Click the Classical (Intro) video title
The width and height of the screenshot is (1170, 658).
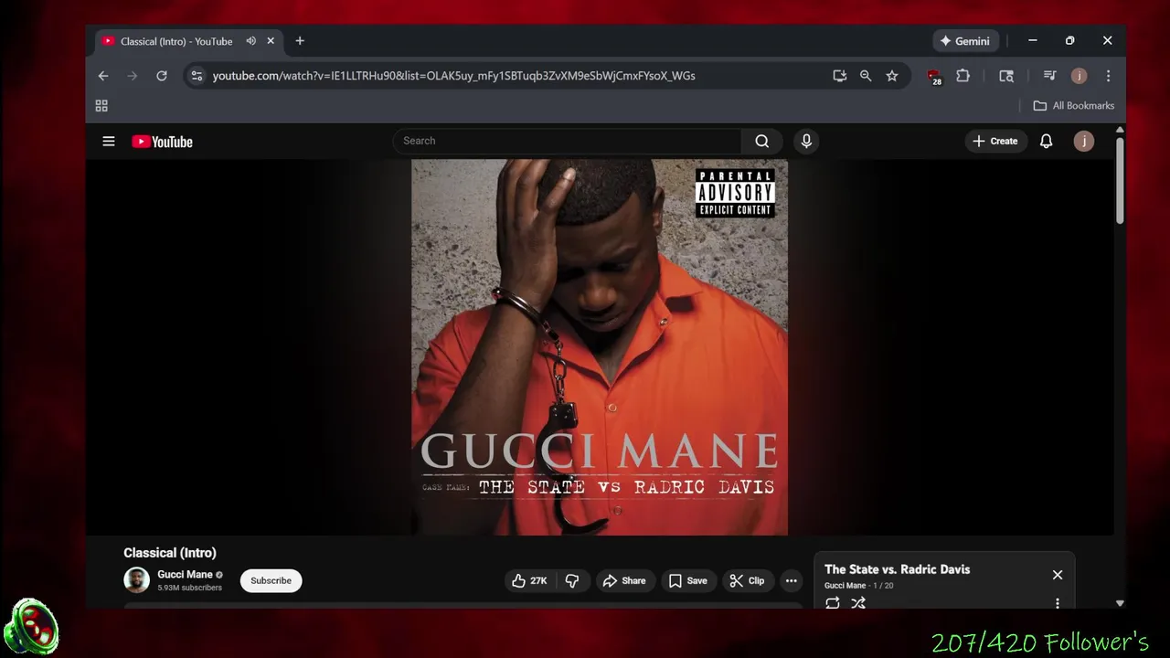point(170,553)
